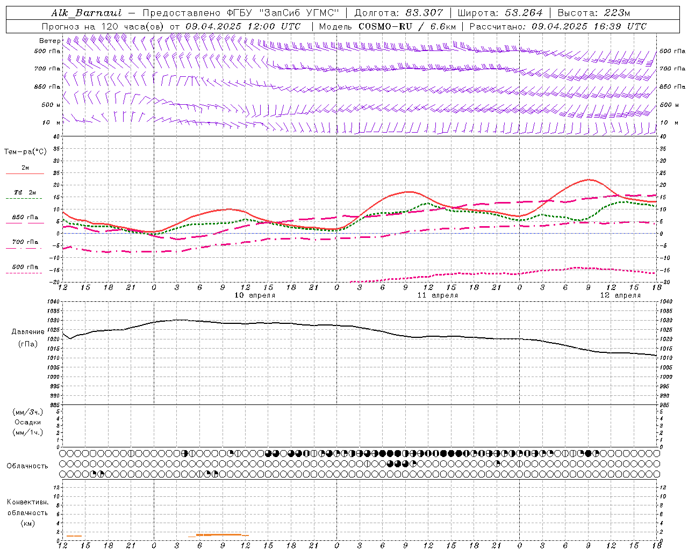
Task: Select the 'Широта: 53.264' header field
Action: [500, 13]
